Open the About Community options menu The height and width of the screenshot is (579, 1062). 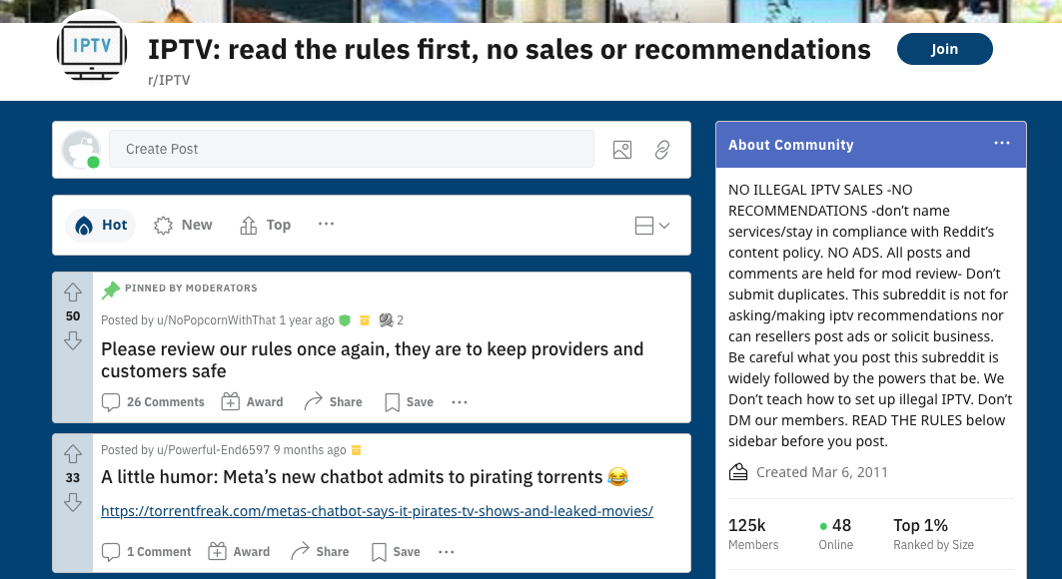[x=1001, y=143]
